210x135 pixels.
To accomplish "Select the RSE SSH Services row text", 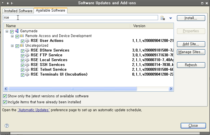I will pos(48,65).
